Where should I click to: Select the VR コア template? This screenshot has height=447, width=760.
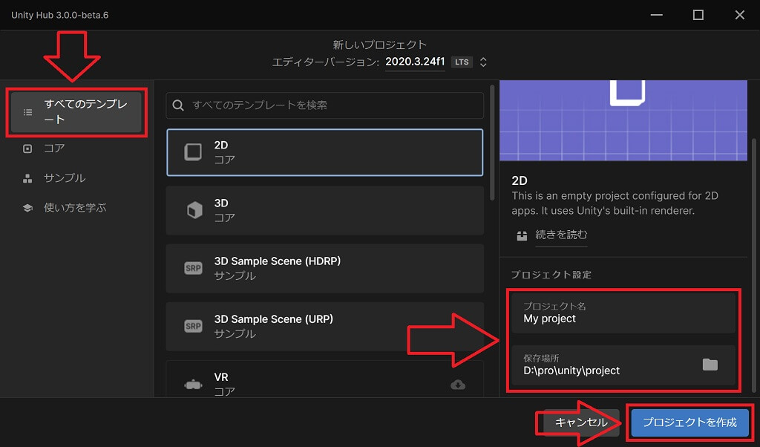(325, 379)
